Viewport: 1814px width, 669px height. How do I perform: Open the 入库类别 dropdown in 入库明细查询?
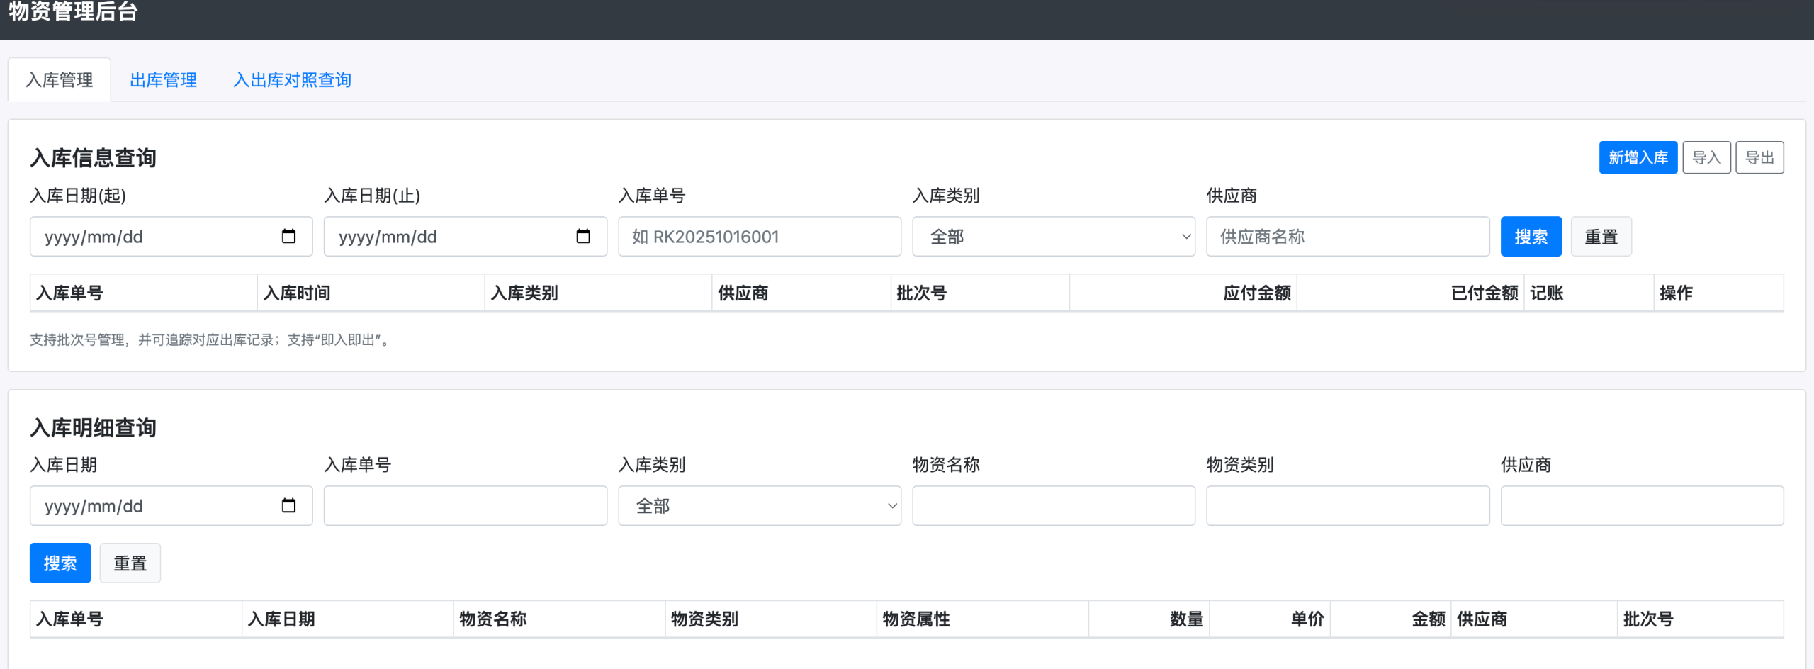[759, 505]
